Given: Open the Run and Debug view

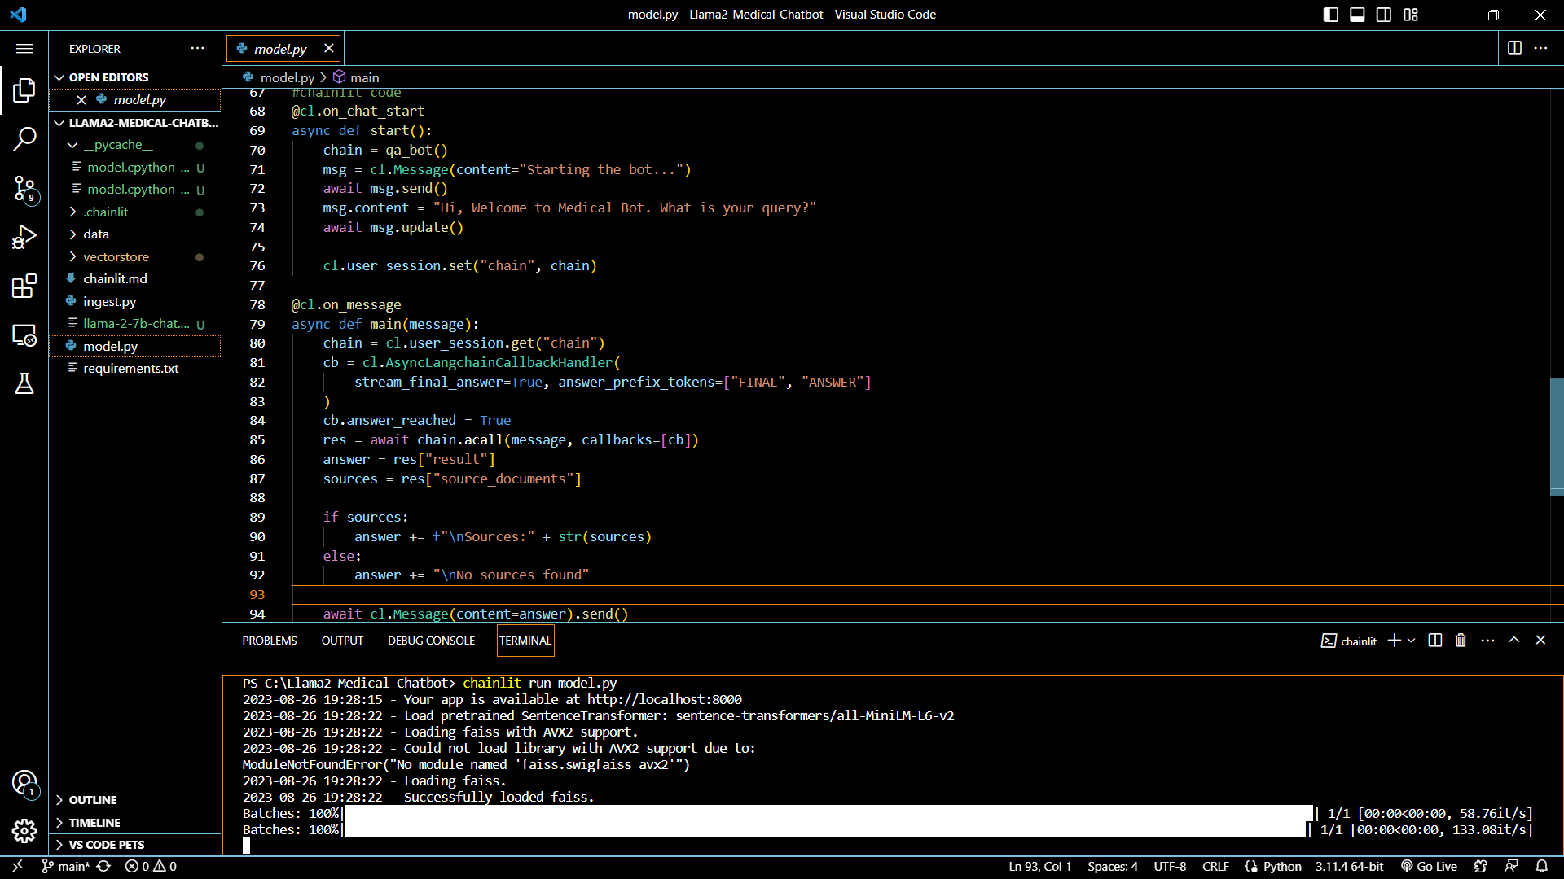Looking at the screenshot, I should [24, 237].
